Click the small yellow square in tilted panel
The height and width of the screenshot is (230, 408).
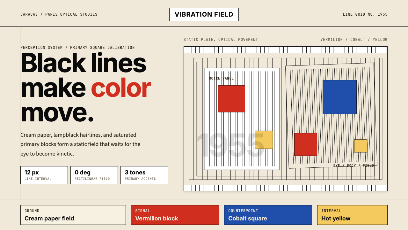click(x=361, y=146)
